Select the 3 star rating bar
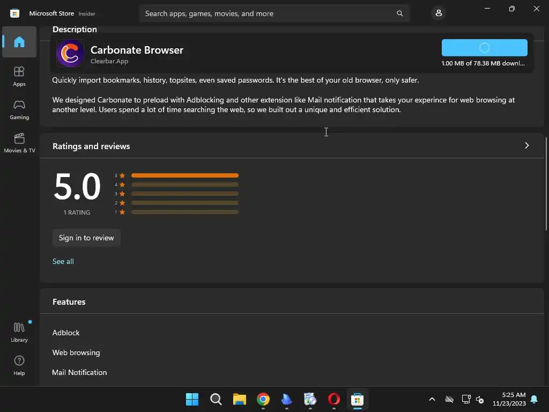549x412 pixels. tap(185, 193)
